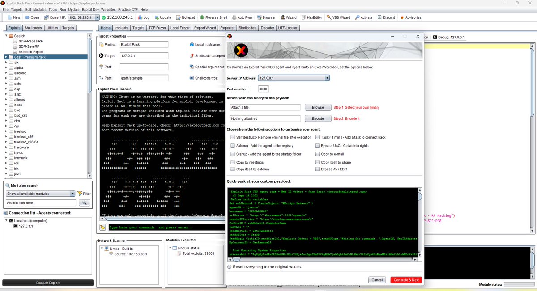Enable Task (1 min) connect back option

pos(317,137)
